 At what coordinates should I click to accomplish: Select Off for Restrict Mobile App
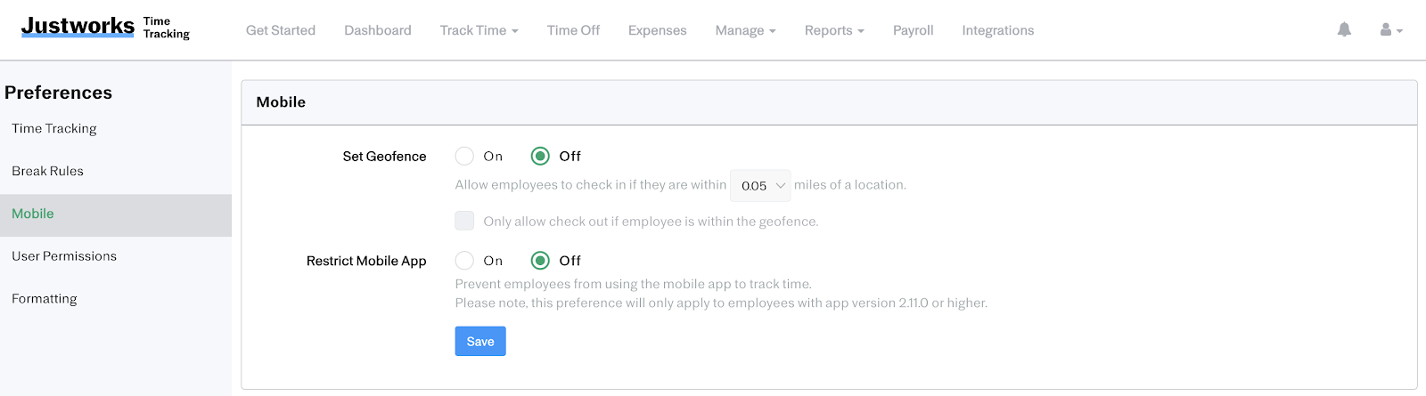pyautogui.click(x=540, y=261)
